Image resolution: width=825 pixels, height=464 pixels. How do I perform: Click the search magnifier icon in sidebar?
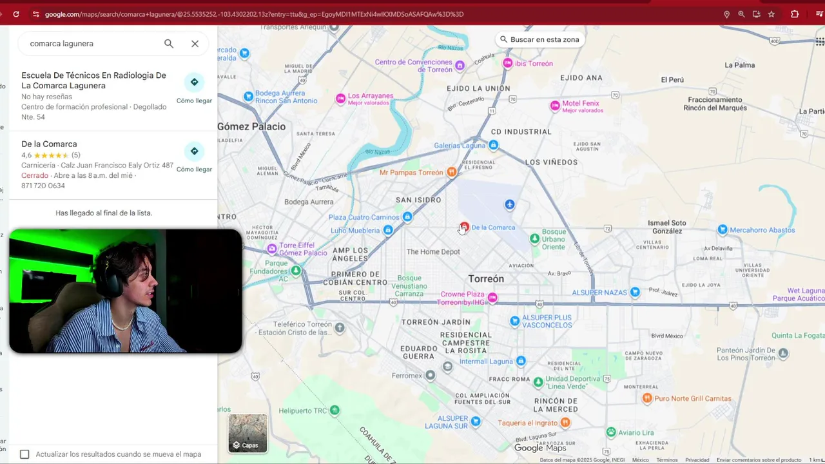pos(169,44)
